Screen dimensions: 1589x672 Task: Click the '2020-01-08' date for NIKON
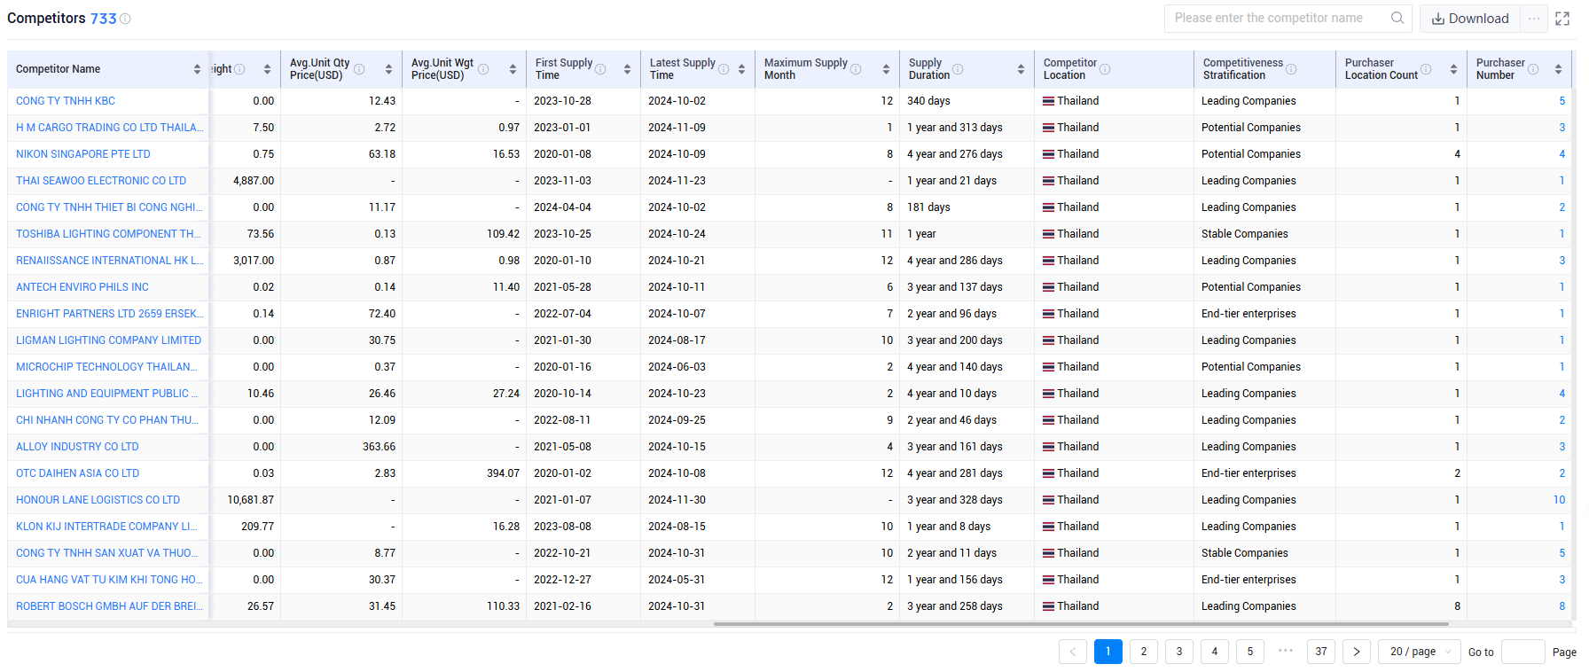coord(562,154)
